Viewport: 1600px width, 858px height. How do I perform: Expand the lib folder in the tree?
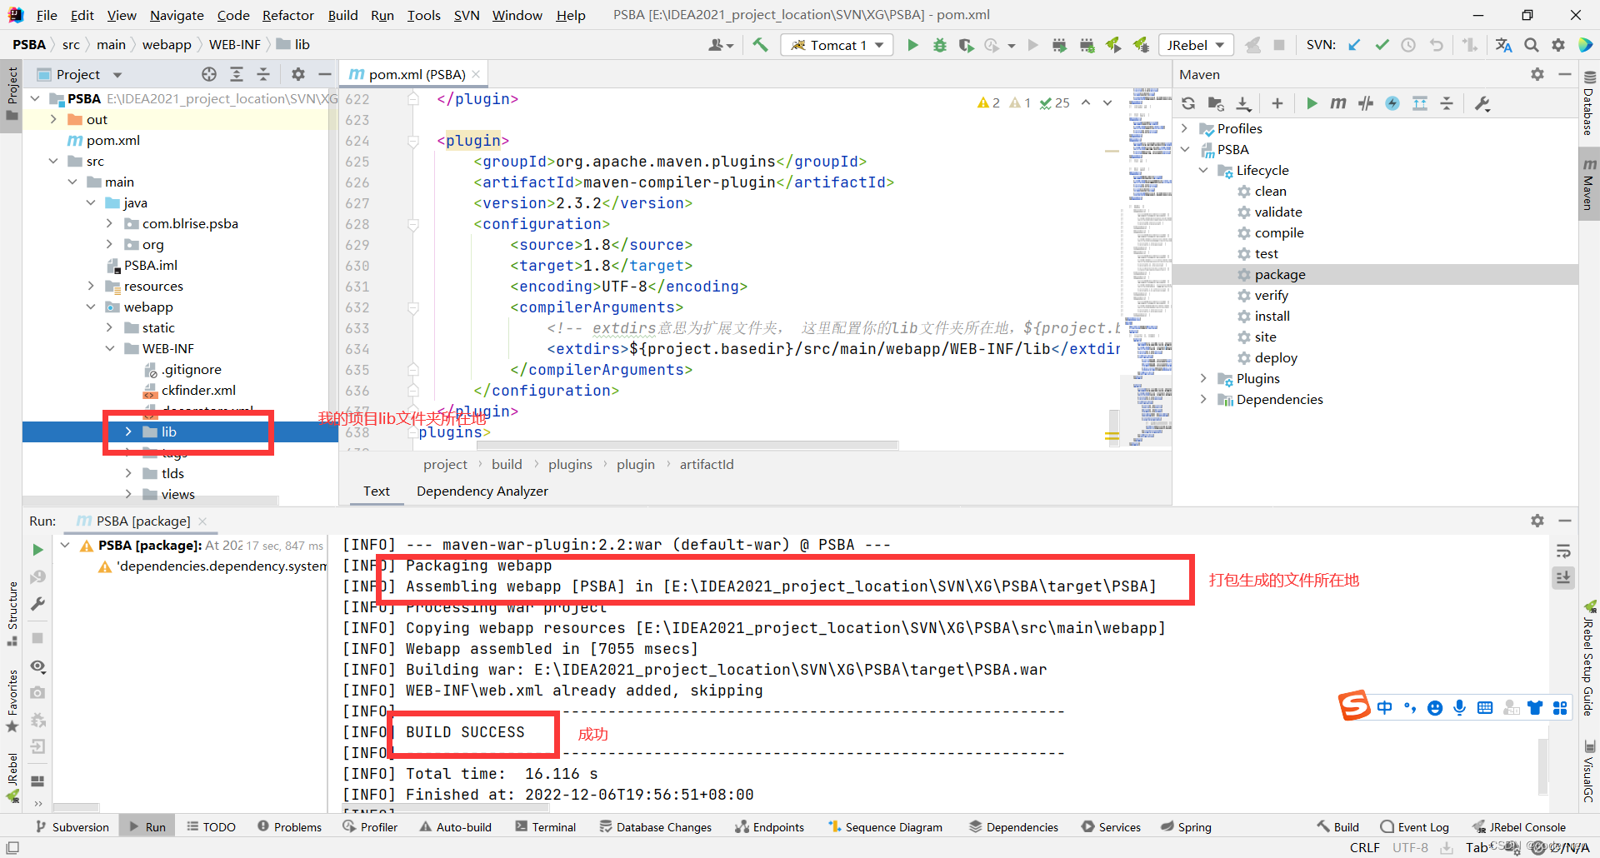click(128, 431)
